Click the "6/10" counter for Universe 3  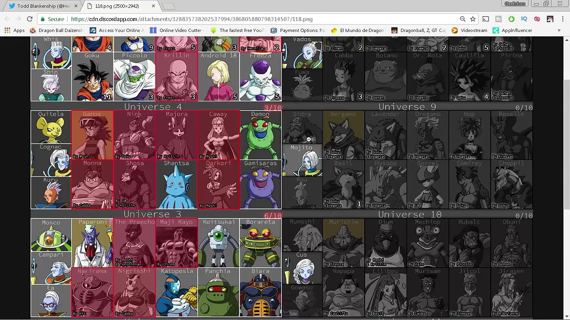[x=273, y=216]
